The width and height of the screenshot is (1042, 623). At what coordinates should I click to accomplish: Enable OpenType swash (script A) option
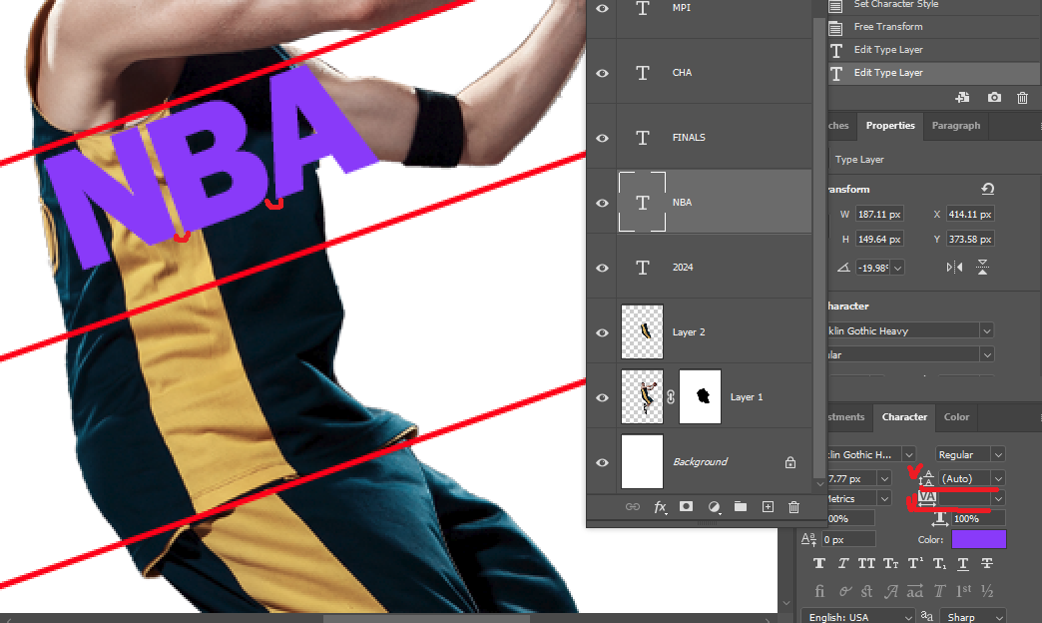tap(891, 591)
